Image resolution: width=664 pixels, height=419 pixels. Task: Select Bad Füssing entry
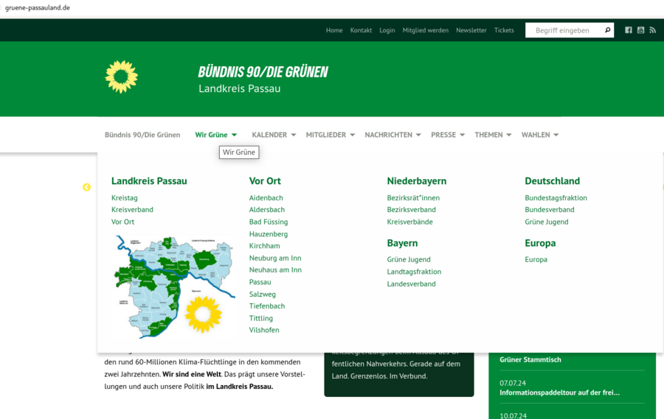(x=269, y=222)
